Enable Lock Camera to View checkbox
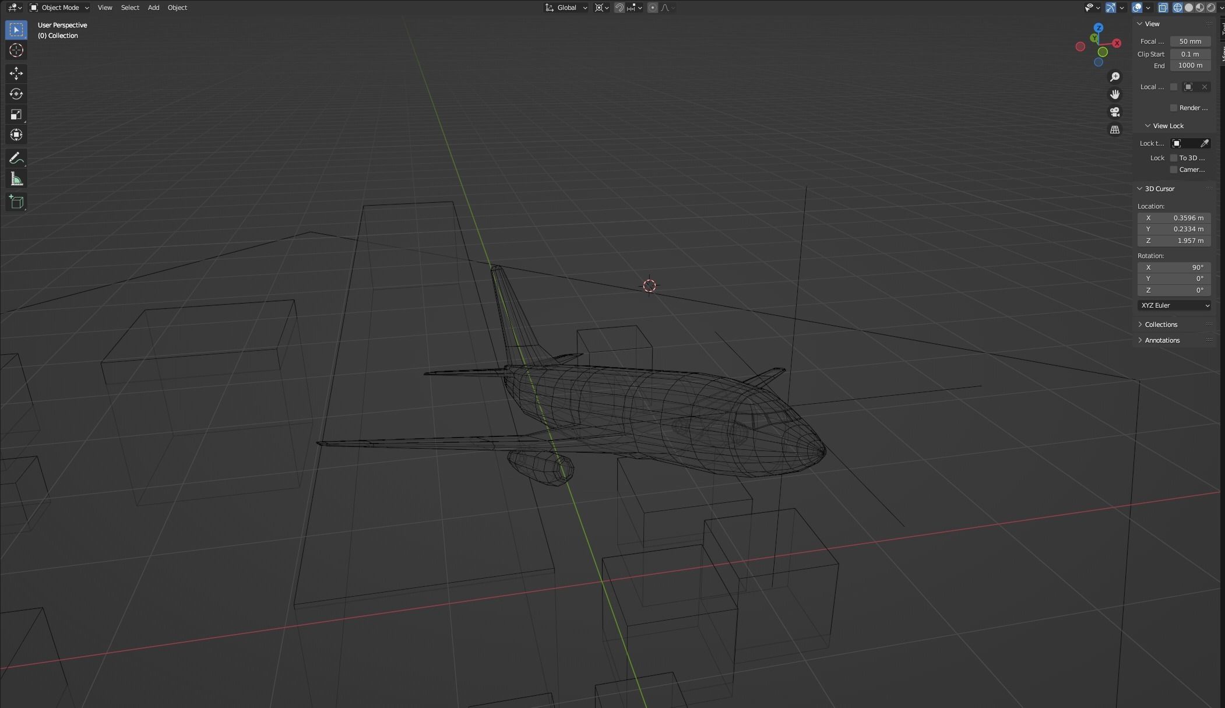Viewport: 1225px width, 708px height. tap(1174, 170)
